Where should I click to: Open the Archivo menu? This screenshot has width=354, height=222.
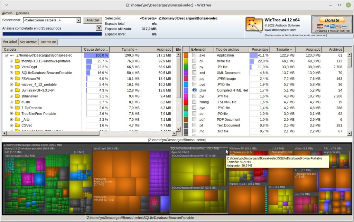tap(7, 13)
